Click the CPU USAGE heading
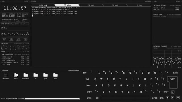182x102 pixels. (x=5, y=24)
